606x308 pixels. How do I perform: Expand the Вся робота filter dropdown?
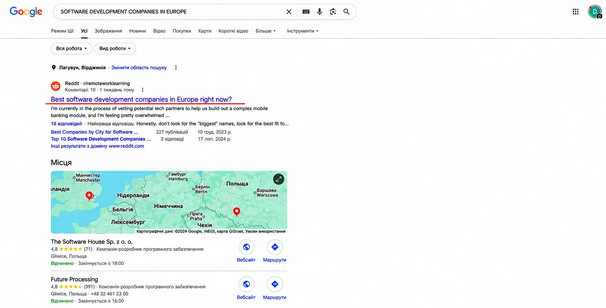pos(72,49)
